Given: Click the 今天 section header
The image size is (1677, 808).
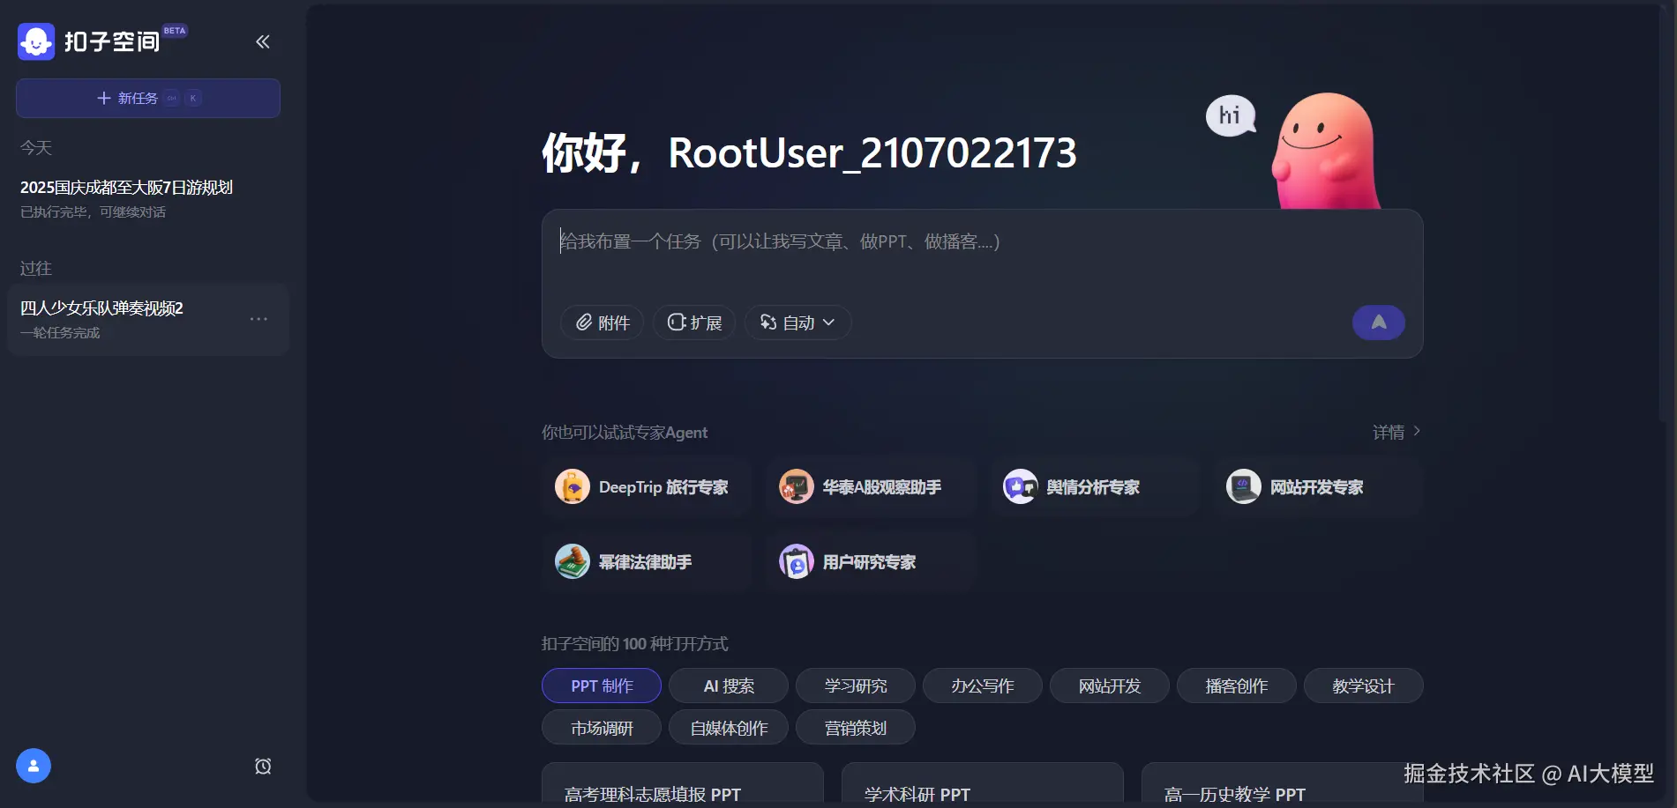Looking at the screenshot, I should pos(36,147).
